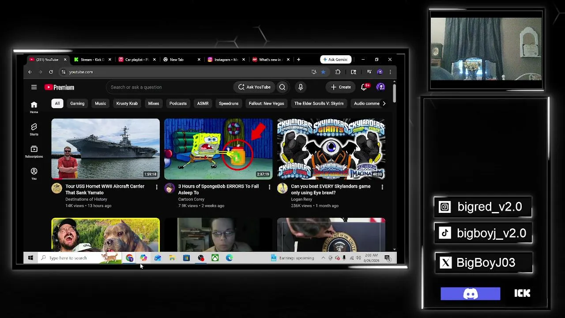Bookmark this page with the star
565x318 pixels.
click(x=323, y=72)
